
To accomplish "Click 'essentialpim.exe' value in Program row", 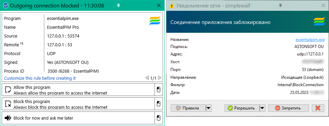I will [x=63, y=19].
